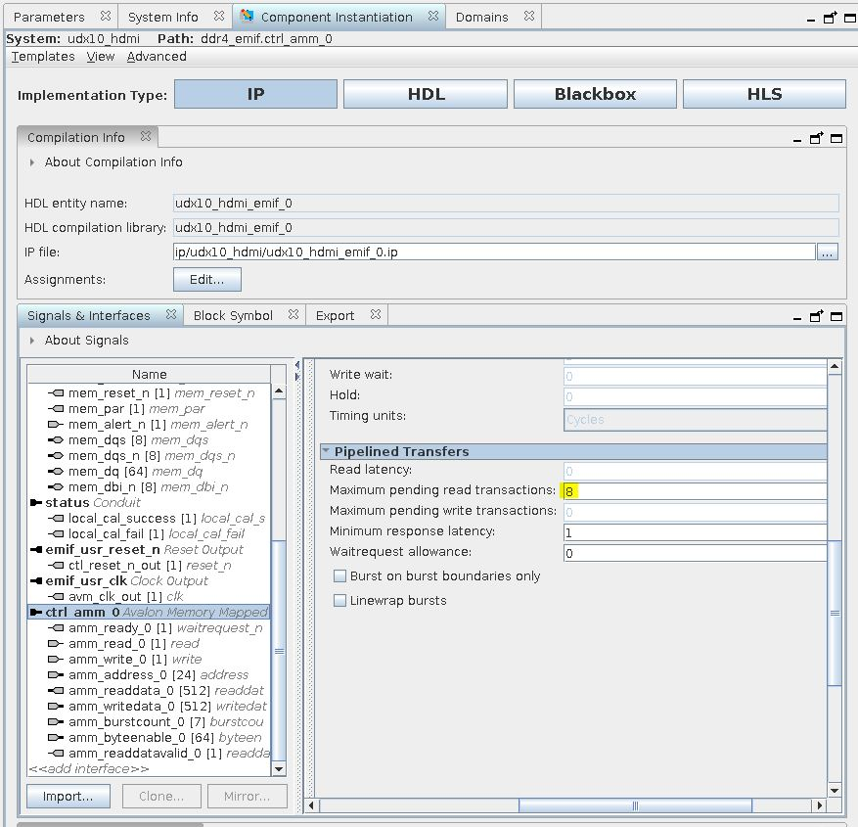
Task: Browse for IP file with ellipsis button
Action: [x=828, y=253]
